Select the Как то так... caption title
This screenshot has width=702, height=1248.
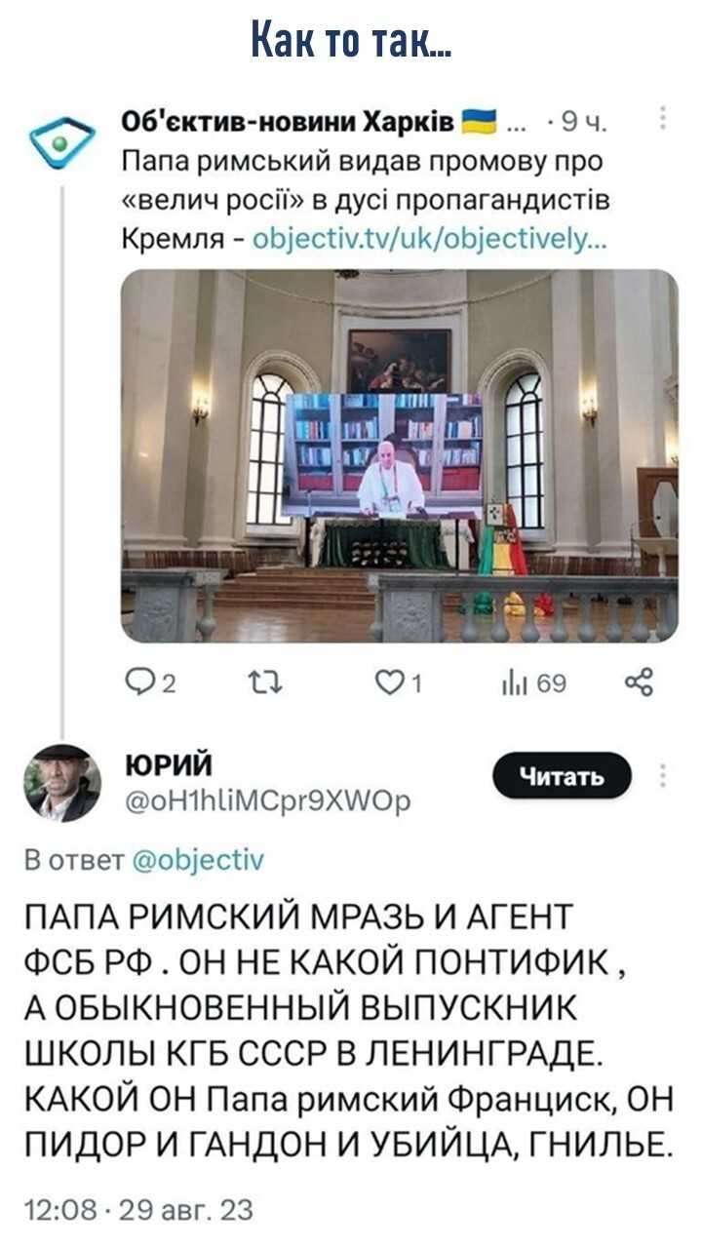pos(351,42)
